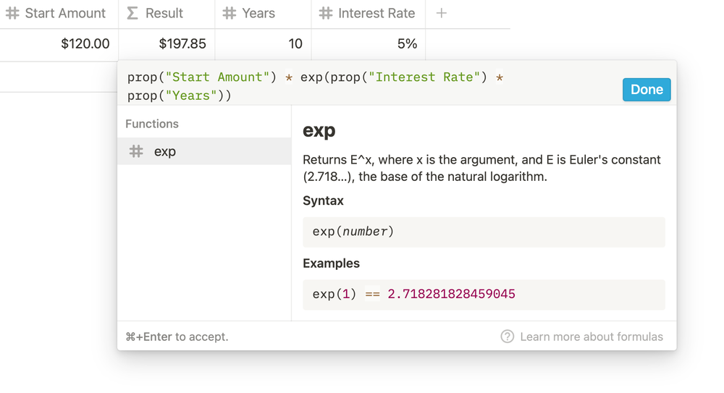724x393 pixels.
Task: Click the exp(number) syntax code block
Action: tap(483, 232)
